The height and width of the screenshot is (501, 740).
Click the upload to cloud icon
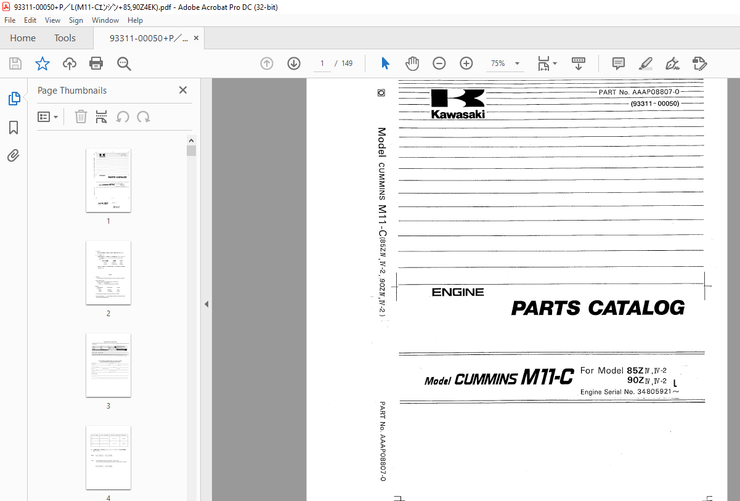(x=69, y=63)
